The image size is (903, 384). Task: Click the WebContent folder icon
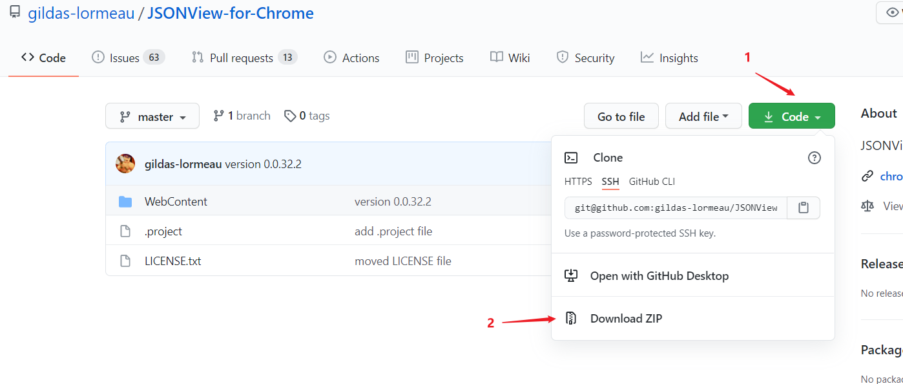pyautogui.click(x=125, y=202)
